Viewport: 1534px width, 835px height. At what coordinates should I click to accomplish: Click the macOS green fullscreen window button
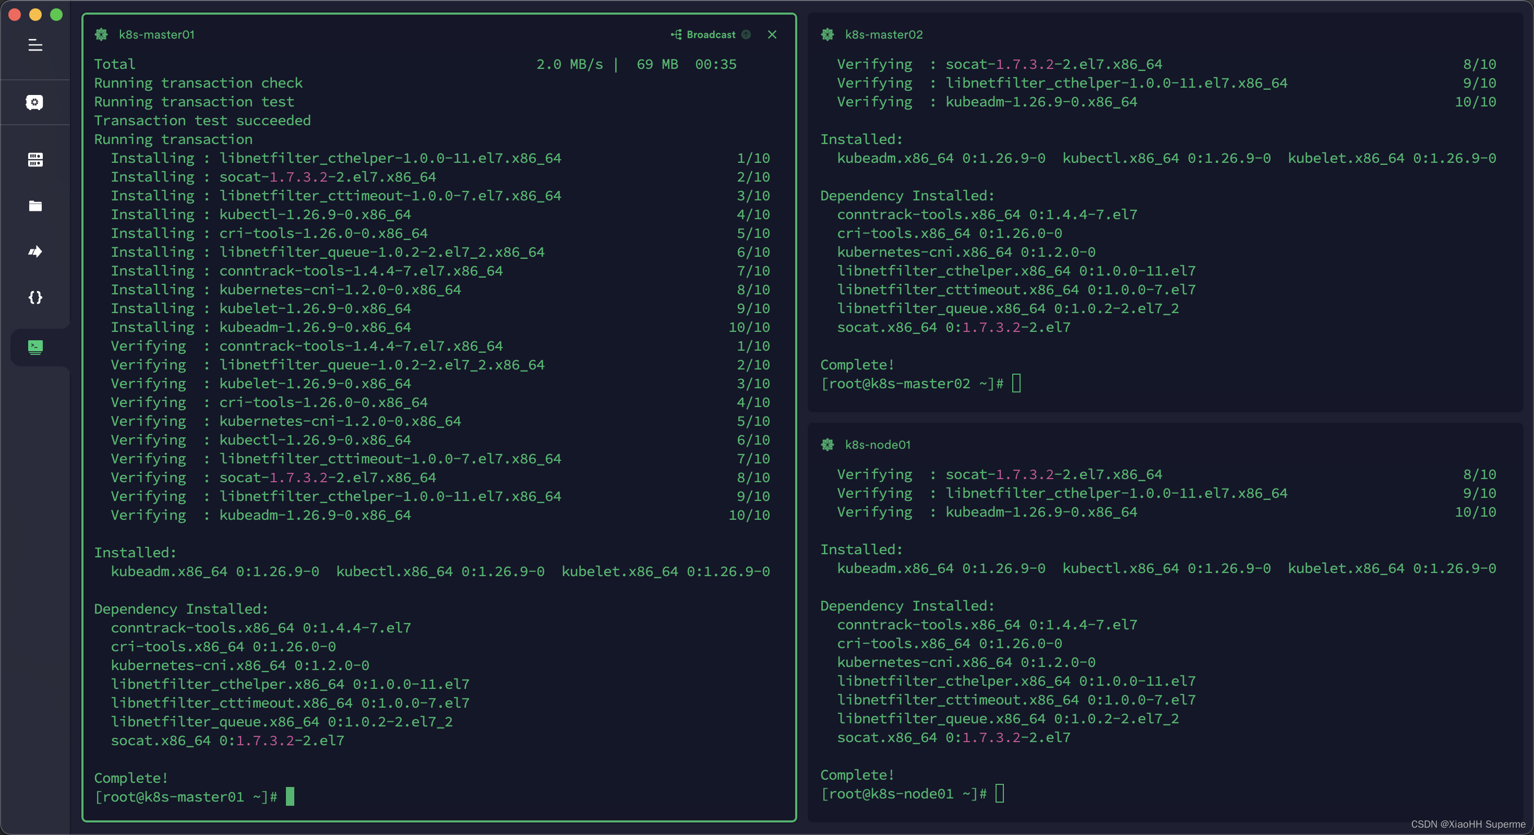tap(56, 15)
